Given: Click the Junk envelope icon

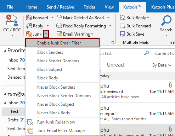Looking at the screenshot, I should coord(29,34).
